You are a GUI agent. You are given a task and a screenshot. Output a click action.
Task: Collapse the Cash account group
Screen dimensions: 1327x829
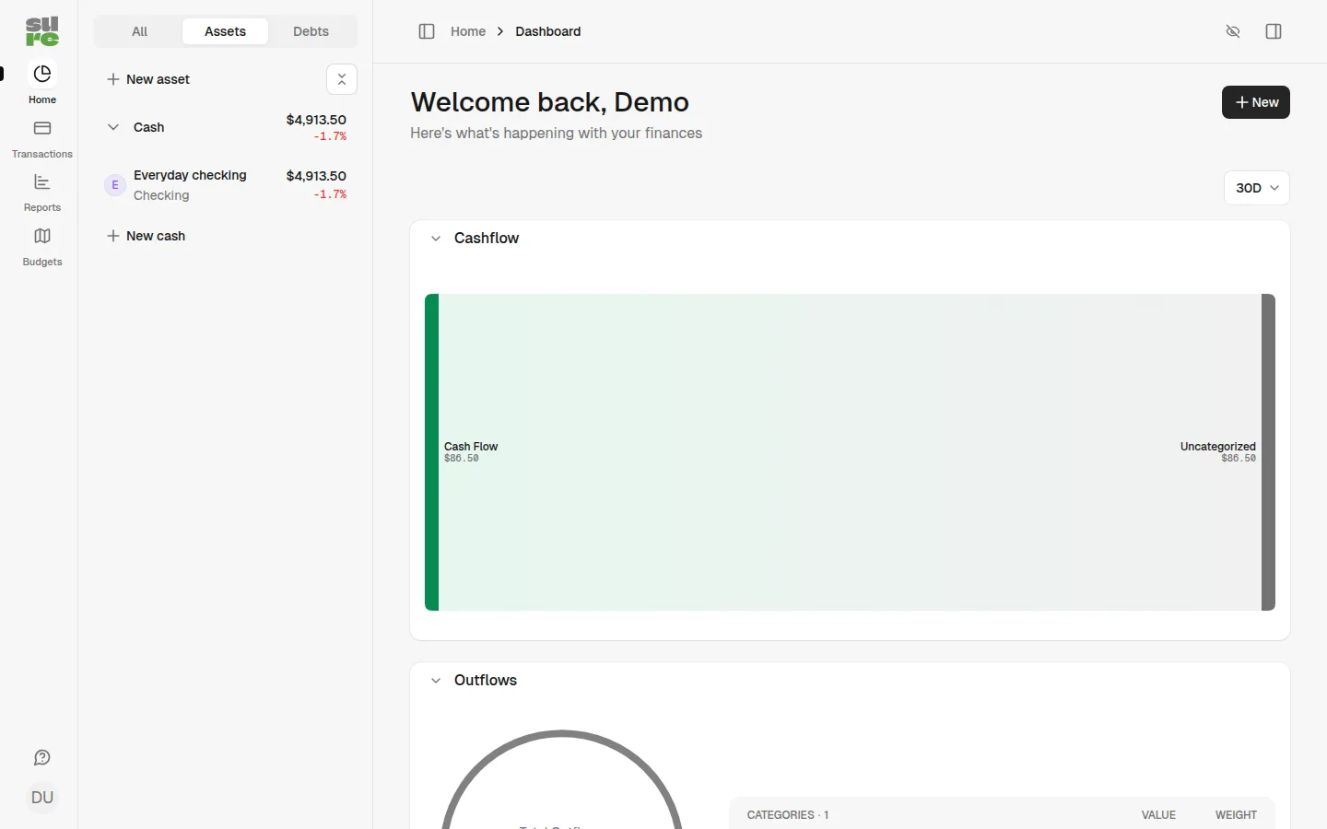click(113, 127)
